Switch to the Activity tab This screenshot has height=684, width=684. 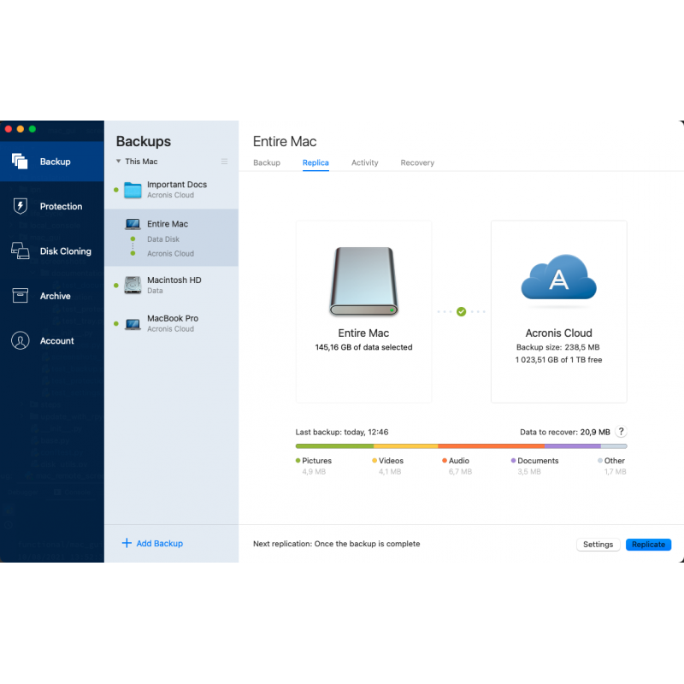coord(364,162)
